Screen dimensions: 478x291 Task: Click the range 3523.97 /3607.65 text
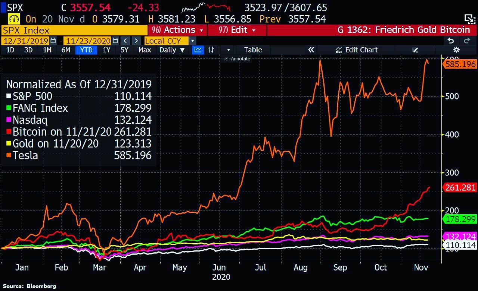point(286,7)
